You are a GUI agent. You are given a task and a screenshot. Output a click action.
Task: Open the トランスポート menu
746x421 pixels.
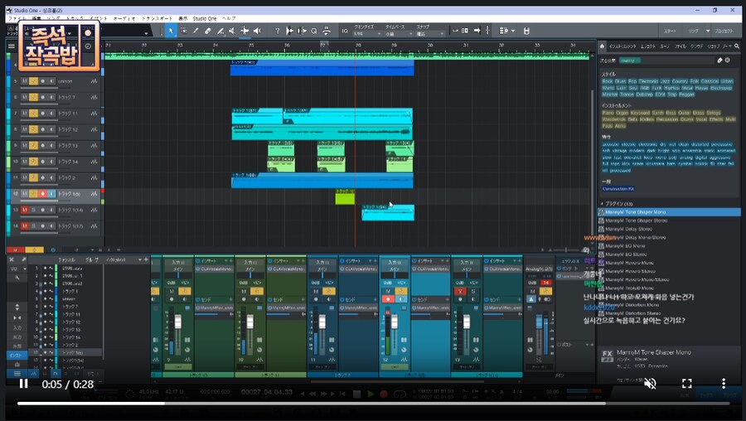[x=157, y=18]
